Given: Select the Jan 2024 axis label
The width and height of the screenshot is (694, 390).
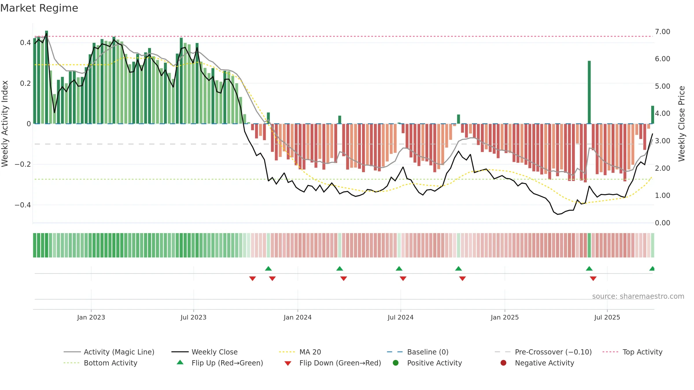Looking at the screenshot, I should point(298,317).
